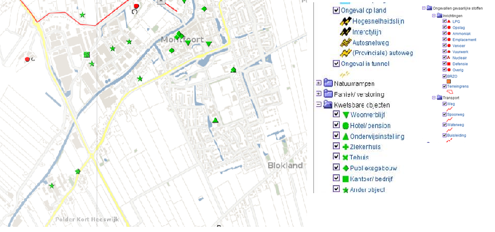Viewport: 495px width, 232px height.
Task: Click the red zigzag line under Spoorweg
Action: point(450,119)
